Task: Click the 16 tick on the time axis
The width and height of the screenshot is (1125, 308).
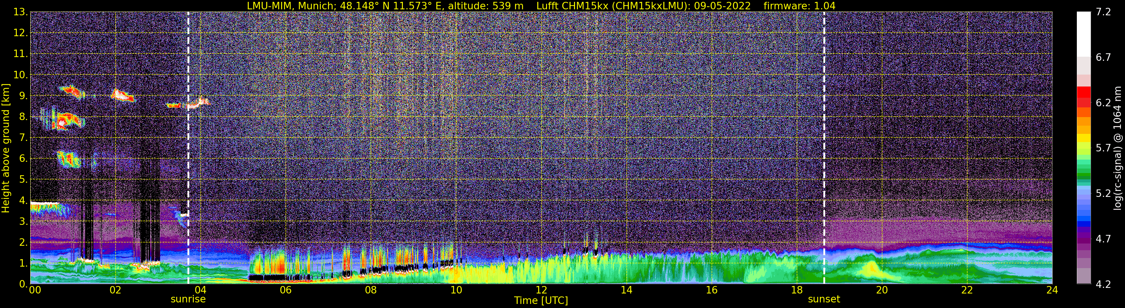Action: click(711, 290)
